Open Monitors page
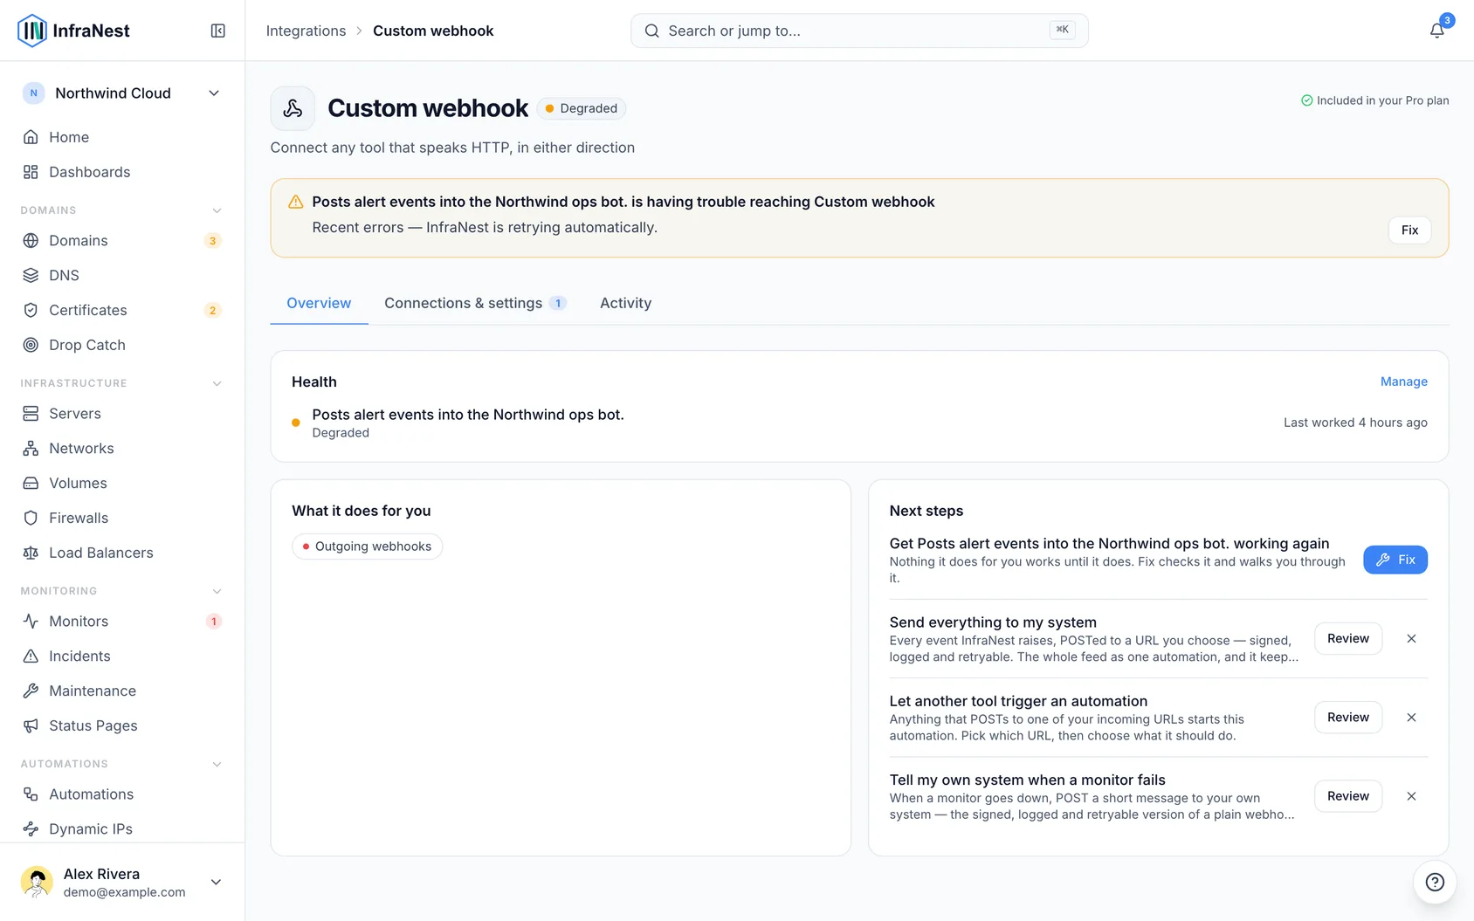Screen dimensions: 1474x921 tap(122, 621)
